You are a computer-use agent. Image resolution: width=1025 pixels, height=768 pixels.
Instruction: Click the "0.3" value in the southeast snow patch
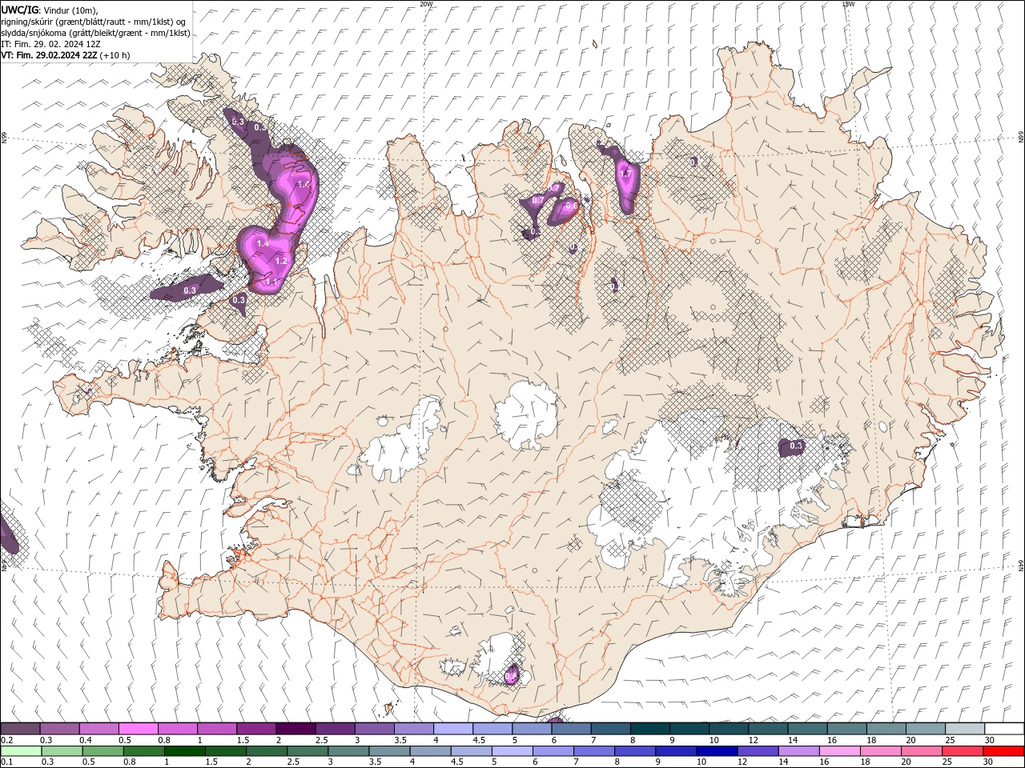point(796,446)
